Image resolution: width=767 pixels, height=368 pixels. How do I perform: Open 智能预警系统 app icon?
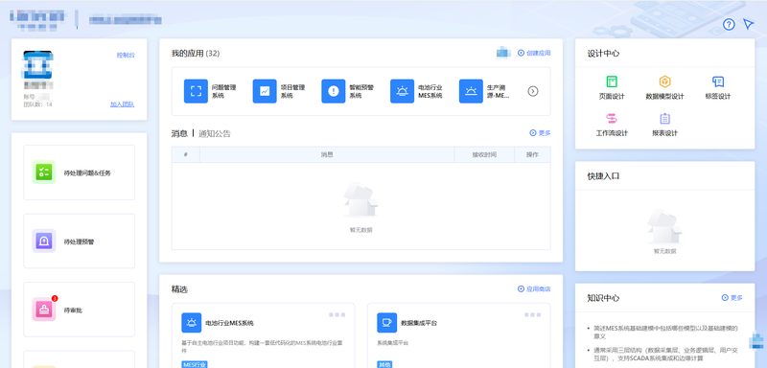[x=334, y=91]
